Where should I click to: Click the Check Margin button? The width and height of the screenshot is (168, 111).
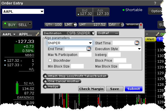click(x=92, y=89)
